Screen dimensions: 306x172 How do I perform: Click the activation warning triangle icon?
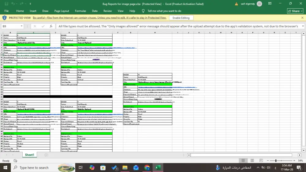pos(236,4)
